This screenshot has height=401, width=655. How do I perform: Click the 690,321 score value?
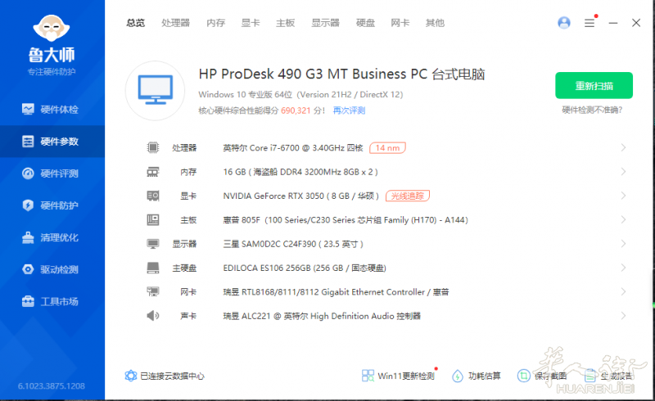tap(296, 110)
